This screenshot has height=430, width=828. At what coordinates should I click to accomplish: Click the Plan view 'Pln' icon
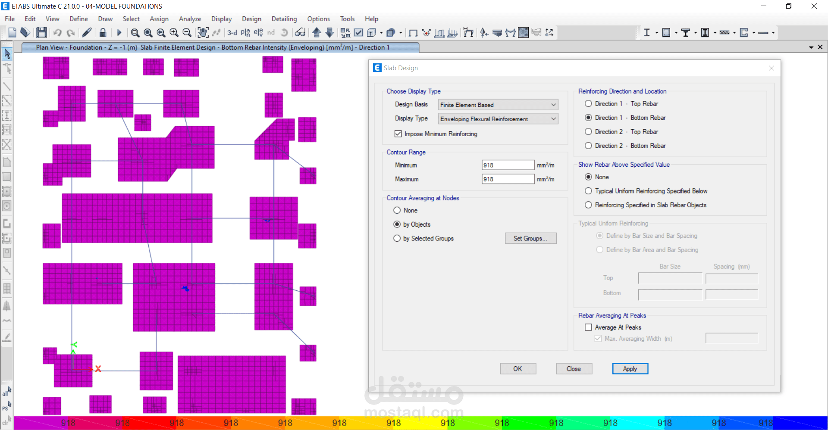pyautogui.click(x=245, y=32)
